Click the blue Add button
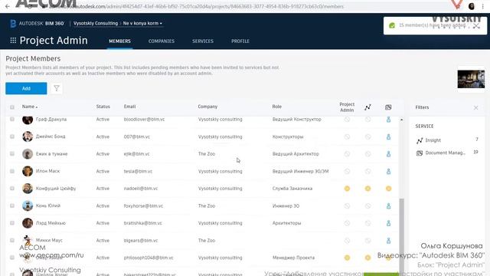Viewport: 490px width, 276px height. pos(26,88)
